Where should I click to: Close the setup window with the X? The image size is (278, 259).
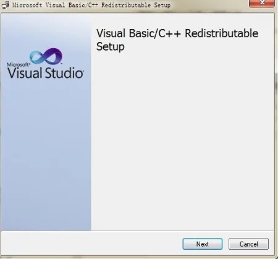click(x=262, y=3)
